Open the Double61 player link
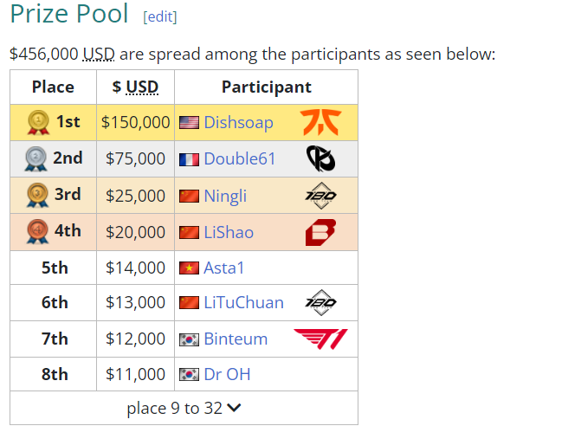581x426 pixels. click(241, 159)
